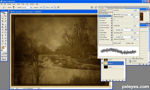Select the Pen tool
Viewport: 150px width, 90px height.
tap(2, 38)
